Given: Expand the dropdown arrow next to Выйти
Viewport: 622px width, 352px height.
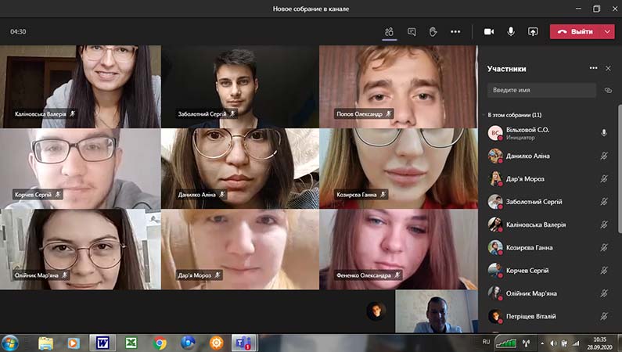Looking at the screenshot, I should pos(607,32).
